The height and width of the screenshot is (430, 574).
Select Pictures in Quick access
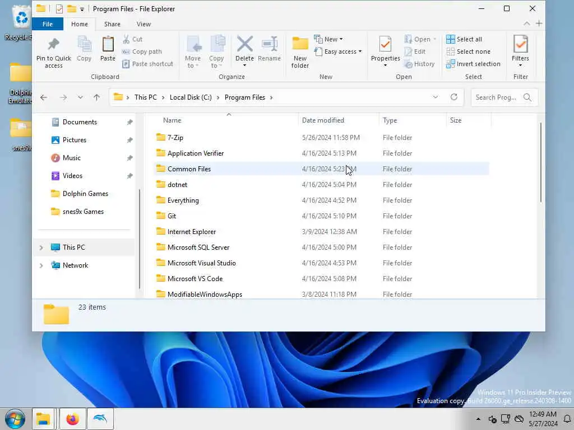(x=75, y=140)
